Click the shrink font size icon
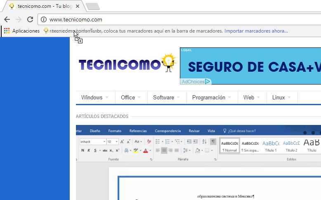Viewport: 321px width, 200px height. click(x=129, y=142)
